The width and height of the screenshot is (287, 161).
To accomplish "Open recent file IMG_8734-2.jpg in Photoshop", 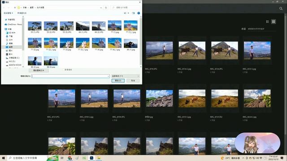I will click(192, 51).
